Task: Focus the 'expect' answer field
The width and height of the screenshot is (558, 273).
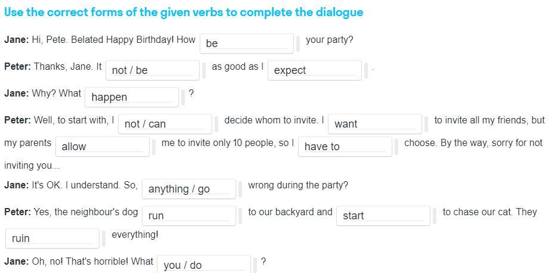Action: point(314,70)
